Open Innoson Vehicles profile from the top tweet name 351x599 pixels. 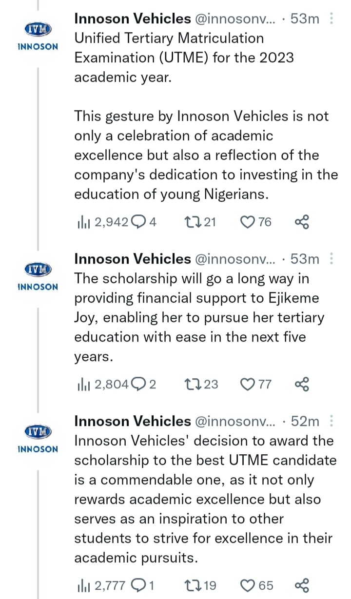click(132, 19)
